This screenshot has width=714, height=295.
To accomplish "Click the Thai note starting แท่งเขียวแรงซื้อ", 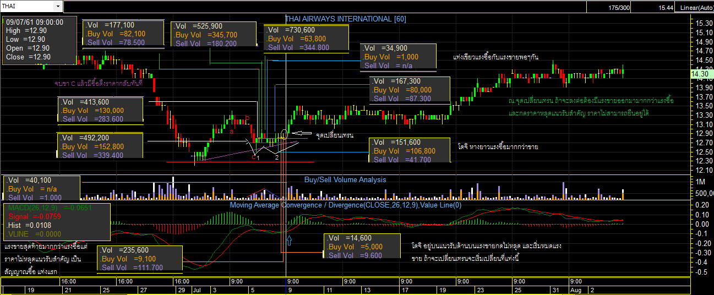I will (496, 57).
